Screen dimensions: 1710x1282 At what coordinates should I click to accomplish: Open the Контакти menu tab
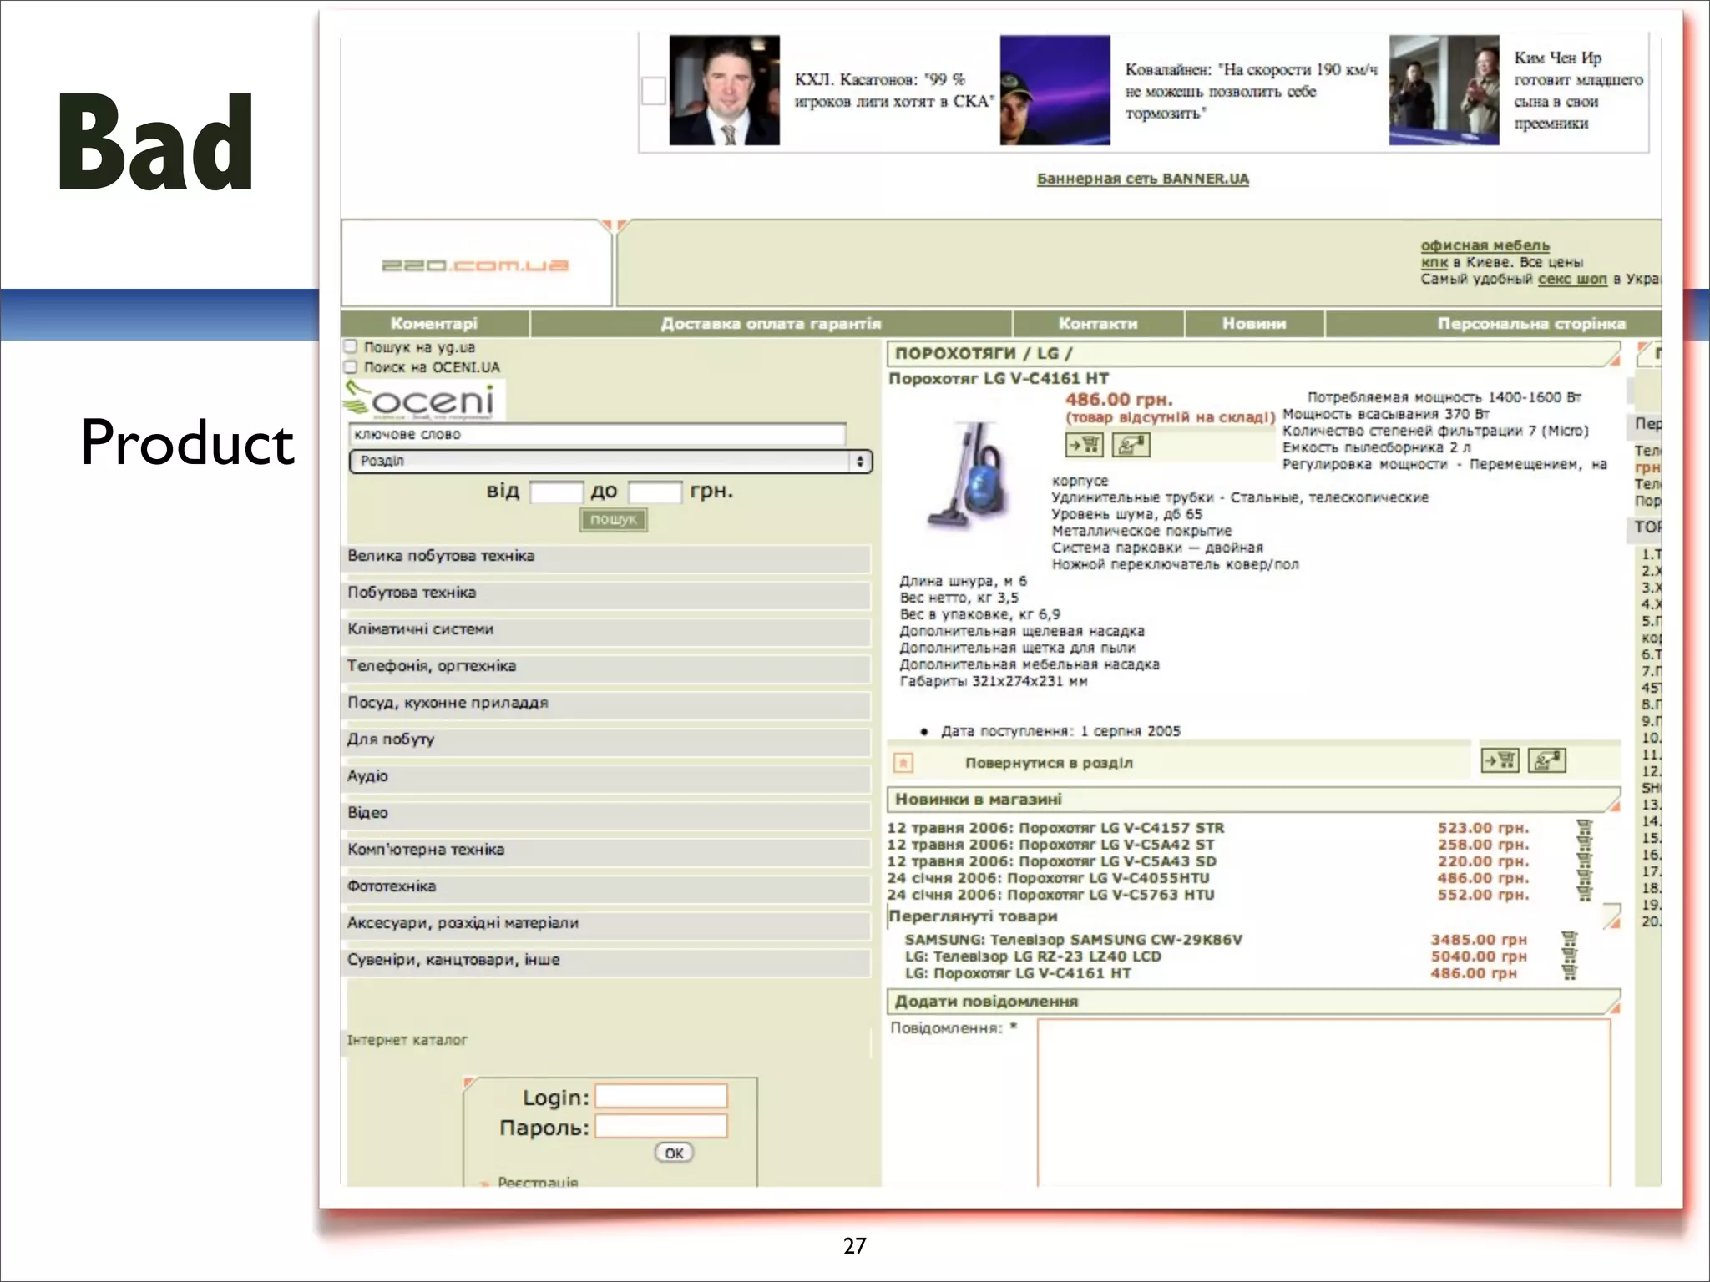coord(1098,324)
